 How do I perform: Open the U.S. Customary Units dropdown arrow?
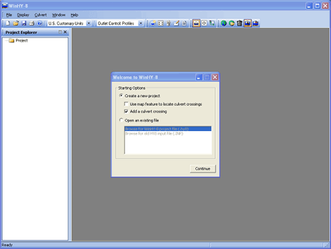(x=89, y=23)
